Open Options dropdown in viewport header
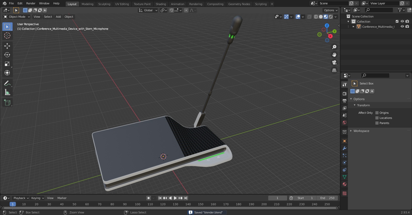This screenshot has height=215, width=412. point(331,10)
